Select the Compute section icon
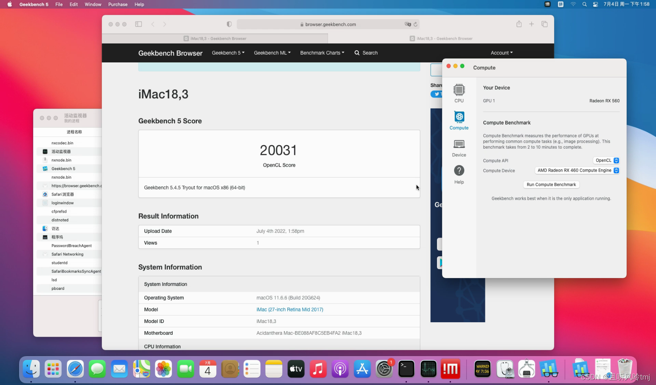This screenshot has height=385, width=656. [x=459, y=121]
